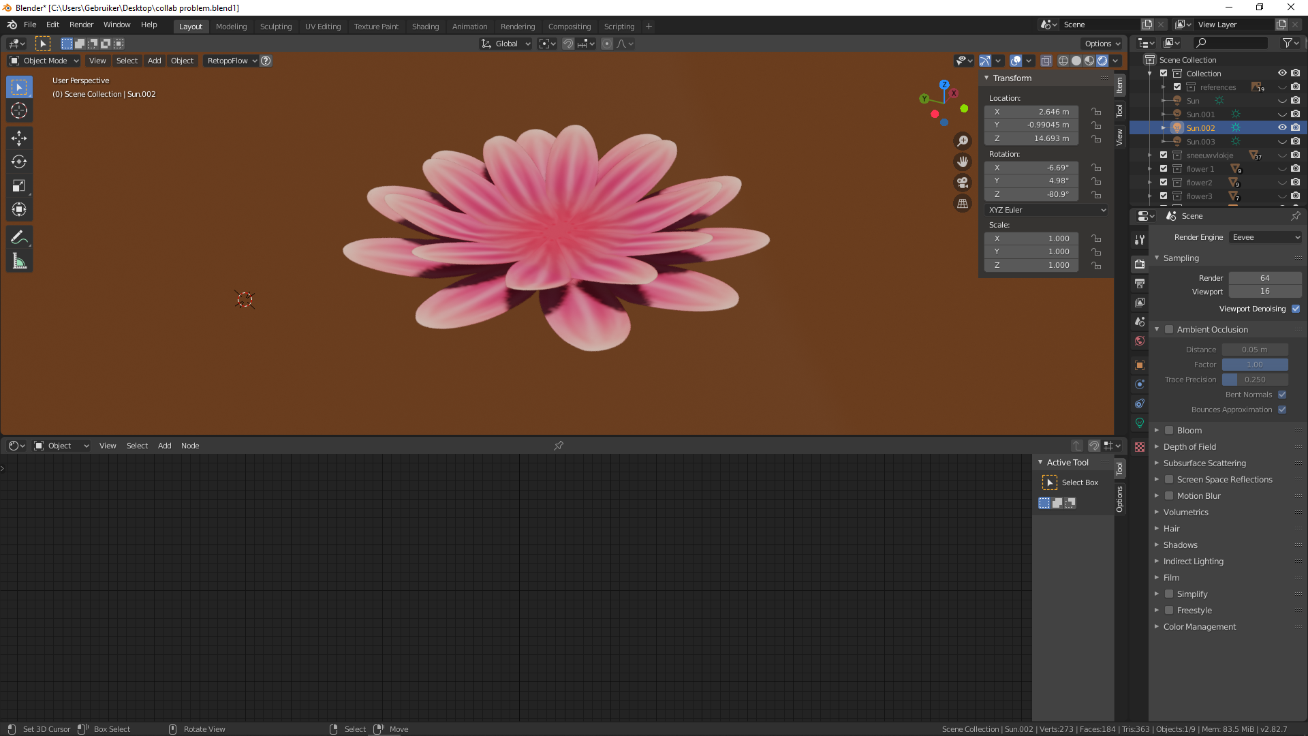Click the RetopoFlow header button

pyautogui.click(x=232, y=61)
